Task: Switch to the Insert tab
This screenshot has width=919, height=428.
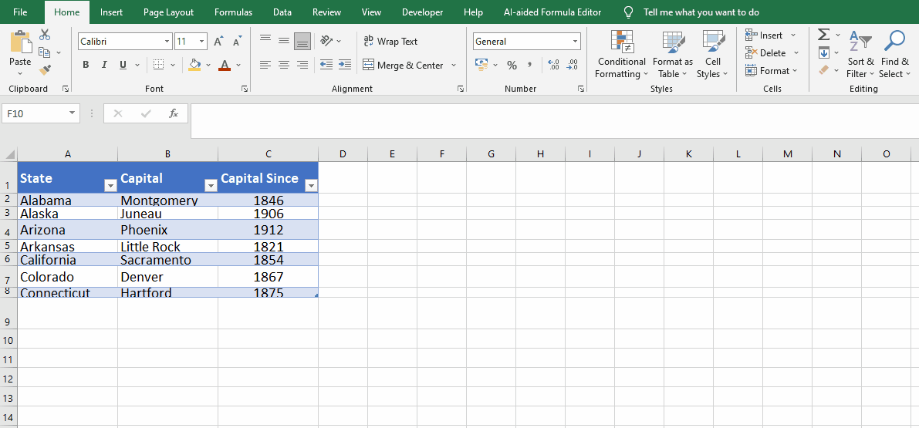Action: click(x=111, y=12)
